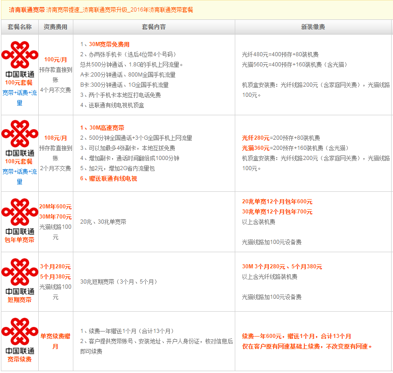This screenshot has width=393, height=373.
Task: Select the 套餐内容 column header
Action: 154,27
